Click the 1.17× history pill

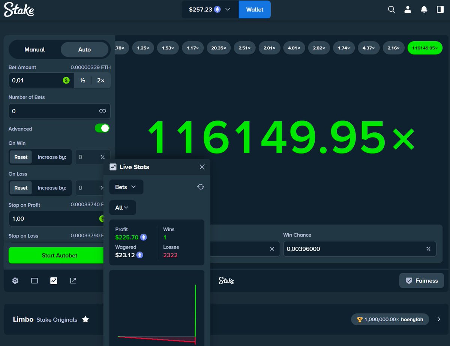click(x=193, y=48)
